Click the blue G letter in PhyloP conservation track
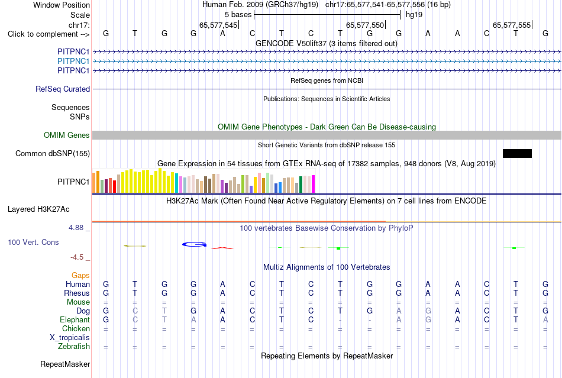Screen dimensions: 562x378 (194, 244)
